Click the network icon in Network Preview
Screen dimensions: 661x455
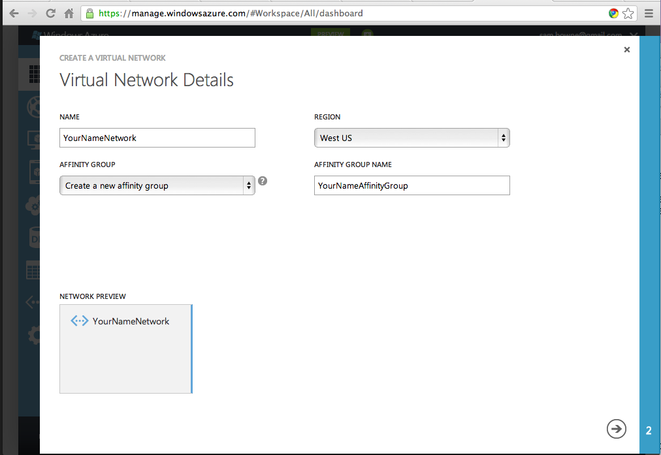(79, 321)
